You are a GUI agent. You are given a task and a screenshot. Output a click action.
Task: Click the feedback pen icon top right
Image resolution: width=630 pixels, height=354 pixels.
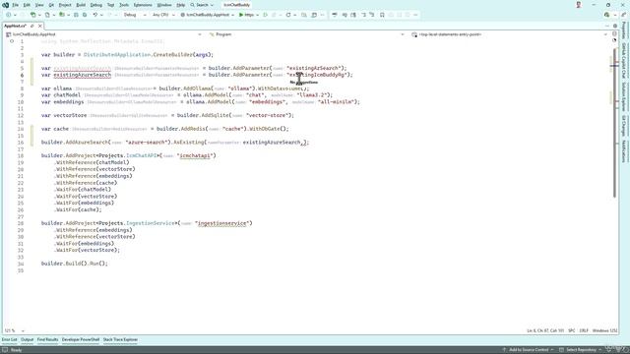[623, 15]
